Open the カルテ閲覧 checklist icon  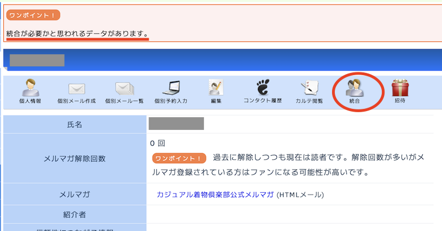click(x=309, y=88)
